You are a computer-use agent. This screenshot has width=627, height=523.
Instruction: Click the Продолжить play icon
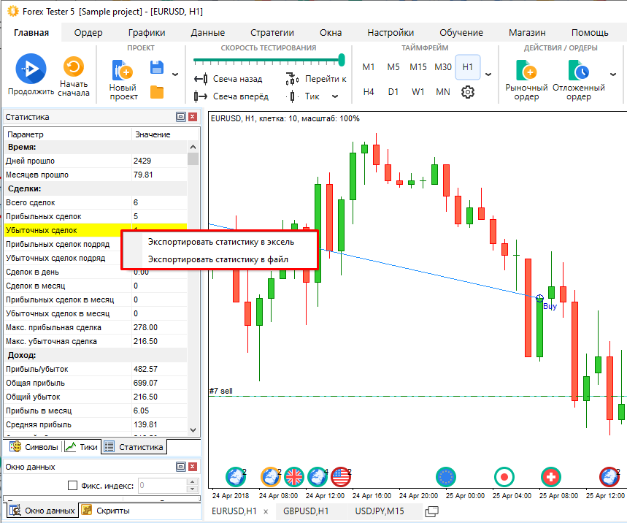click(x=31, y=69)
